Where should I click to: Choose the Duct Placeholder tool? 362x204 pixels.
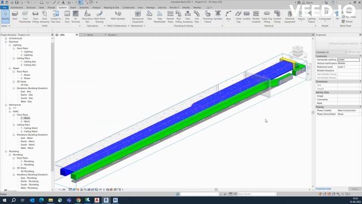click(x=25, y=16)
